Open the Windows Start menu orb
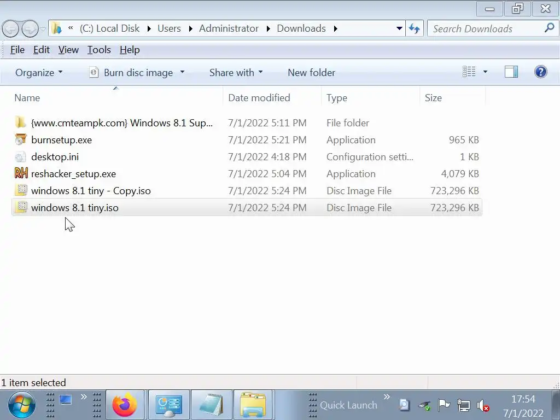 coord(22,405)
